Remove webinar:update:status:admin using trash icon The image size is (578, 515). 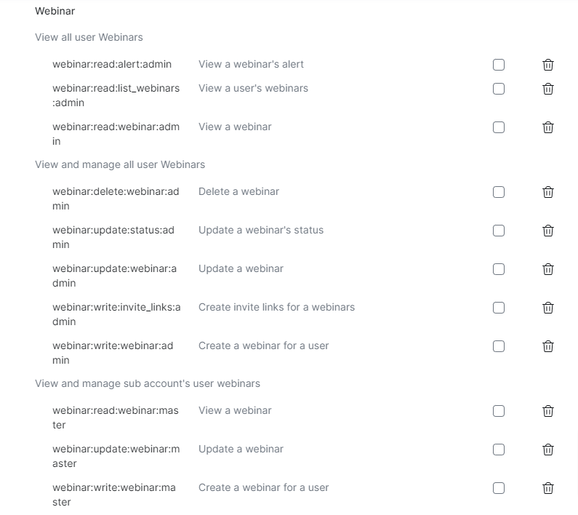point(548,231)
